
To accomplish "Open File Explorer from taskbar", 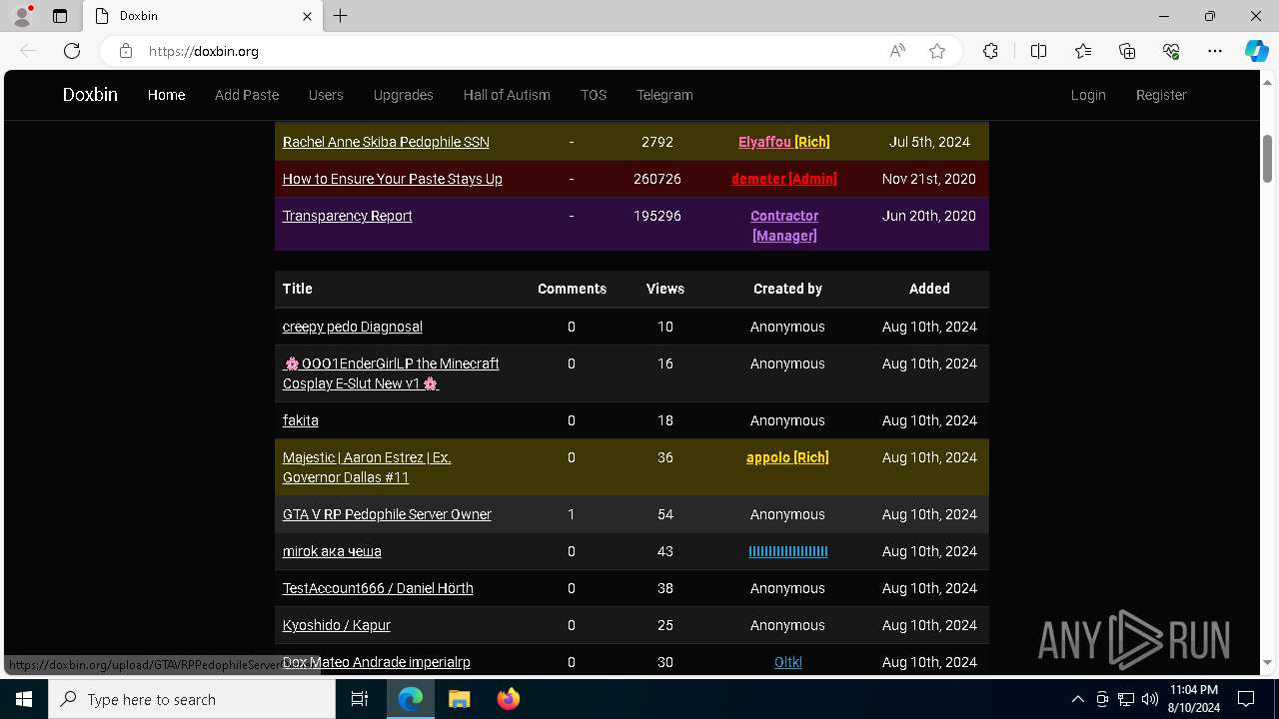I will pos(459,699).
